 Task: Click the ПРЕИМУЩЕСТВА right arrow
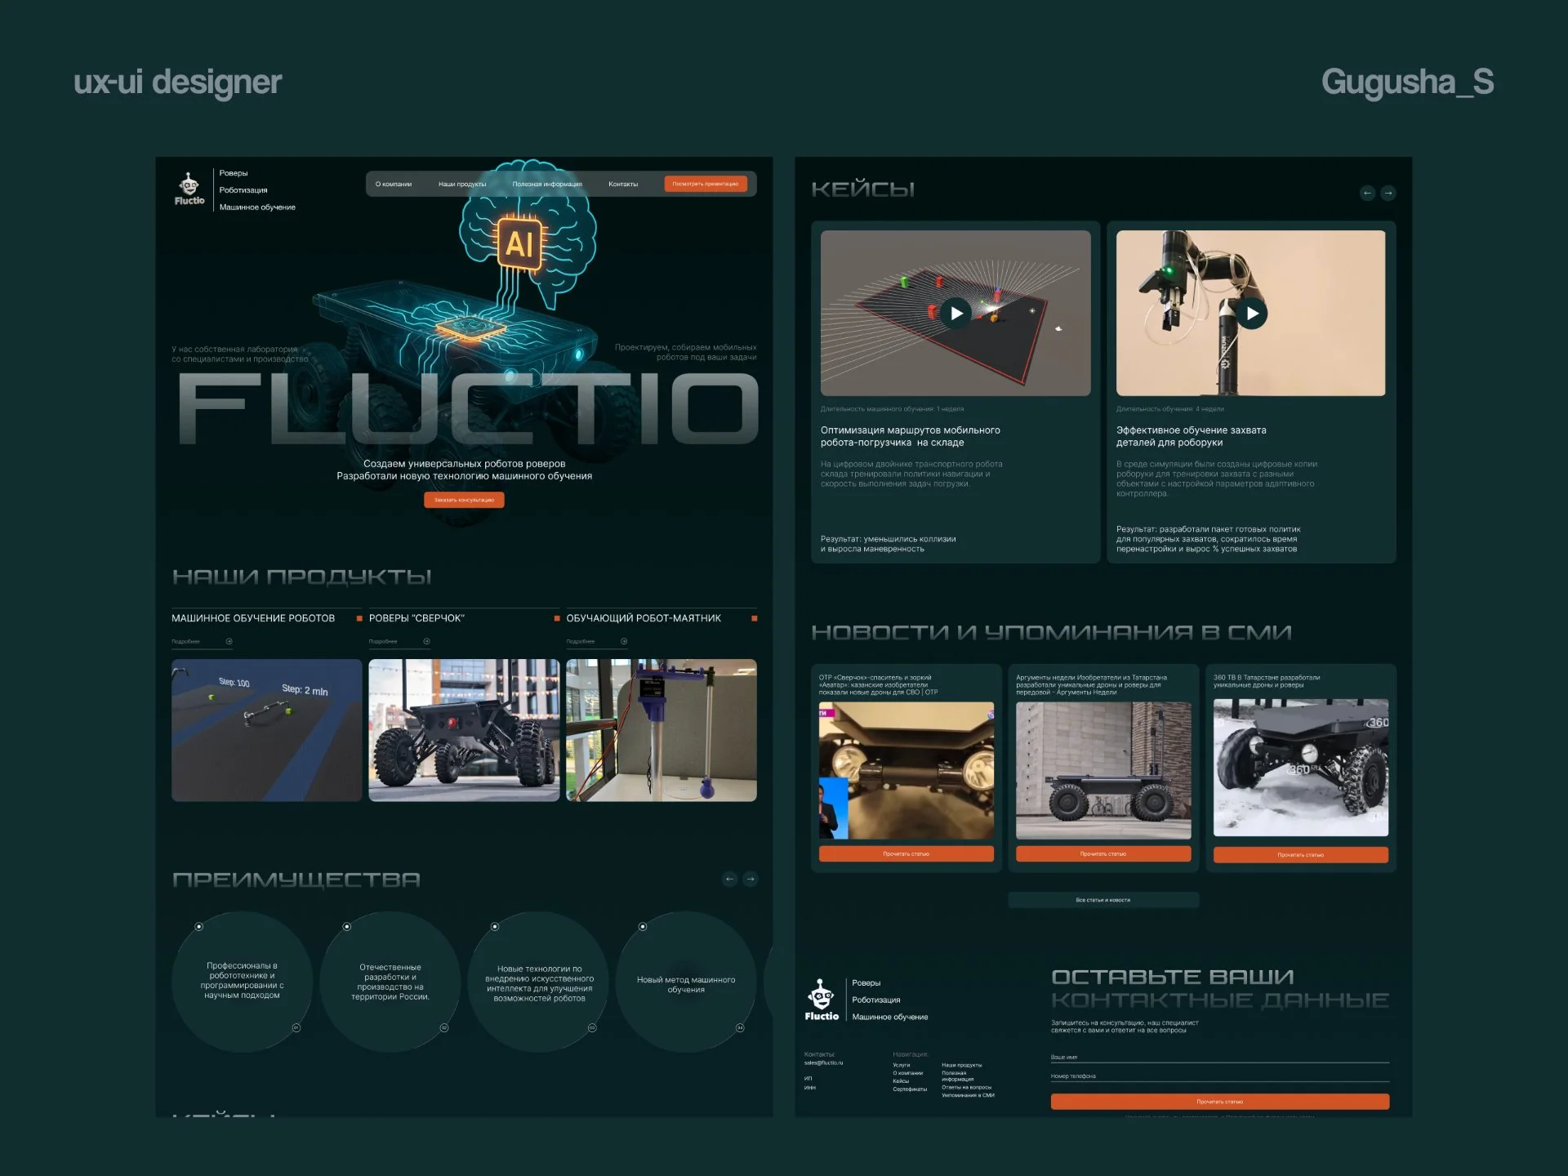[751, 880]
